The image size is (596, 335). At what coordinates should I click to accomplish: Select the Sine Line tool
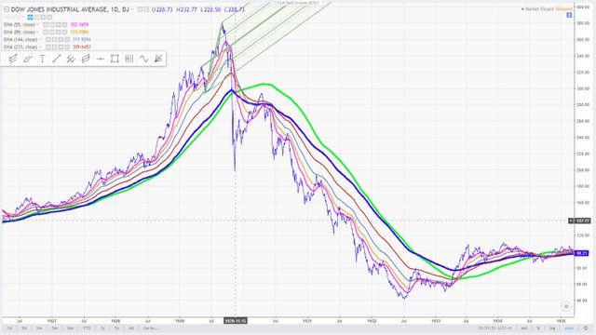[143, 59]
